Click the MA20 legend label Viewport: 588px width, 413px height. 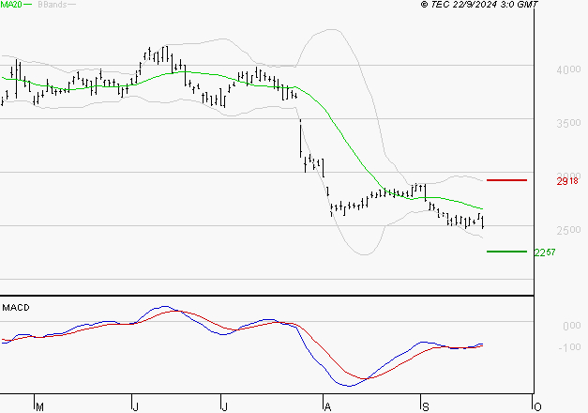pyautogui.click(x=11, y=5)
